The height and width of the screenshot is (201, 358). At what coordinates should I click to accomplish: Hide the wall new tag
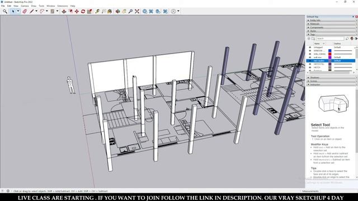tap(310, 58)
